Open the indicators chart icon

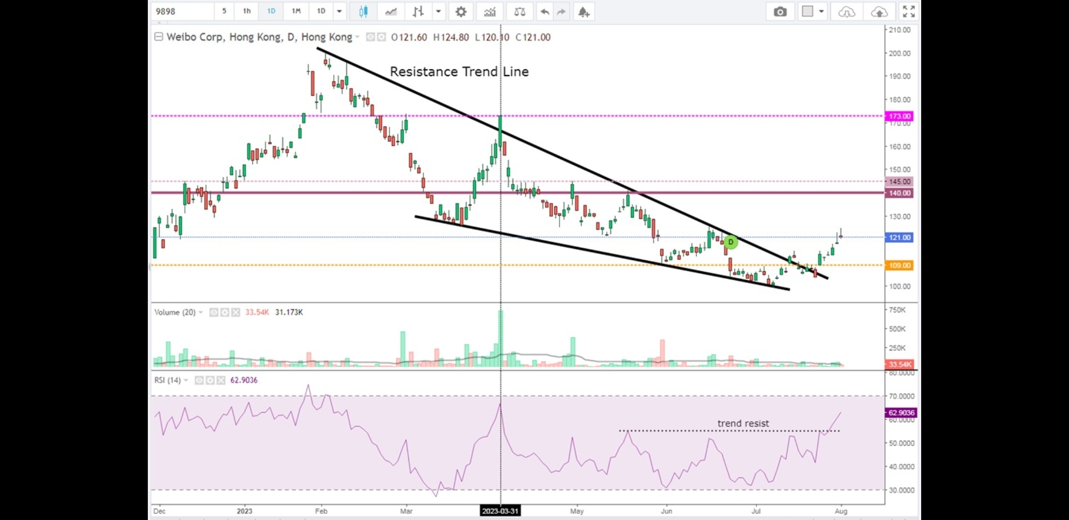tap(490, 12)
